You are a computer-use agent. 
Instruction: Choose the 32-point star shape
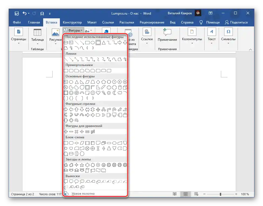[125, 165]
